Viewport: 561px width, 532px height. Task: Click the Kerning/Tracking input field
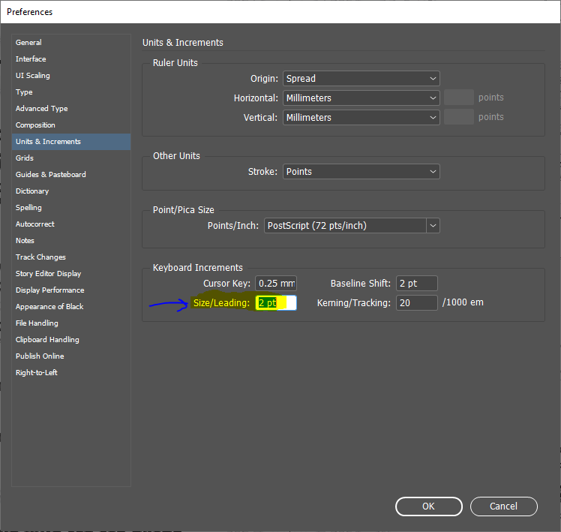click(x=416, y=303)
